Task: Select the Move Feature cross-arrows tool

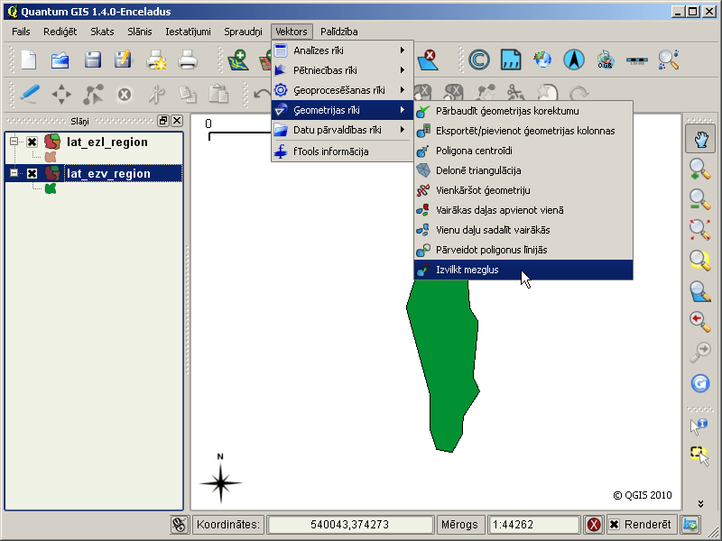Action: pos(61,95)
